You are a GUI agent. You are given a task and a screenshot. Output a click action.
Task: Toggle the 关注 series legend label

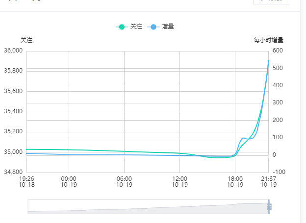tap(136, 26)
